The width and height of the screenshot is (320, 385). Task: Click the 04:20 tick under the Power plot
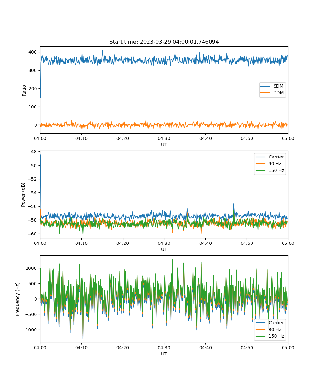(x=123, y=243)
